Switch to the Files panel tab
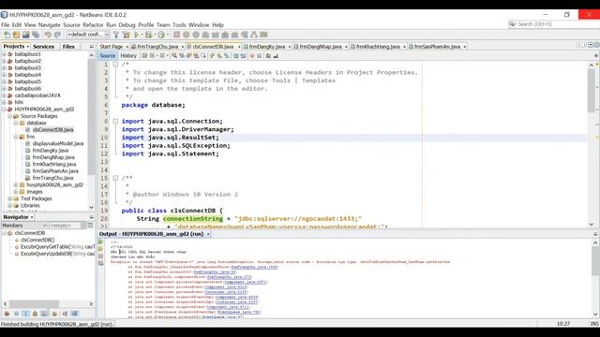 (68, 46)
